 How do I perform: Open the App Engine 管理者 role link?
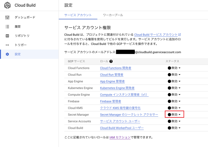[112, 81]
